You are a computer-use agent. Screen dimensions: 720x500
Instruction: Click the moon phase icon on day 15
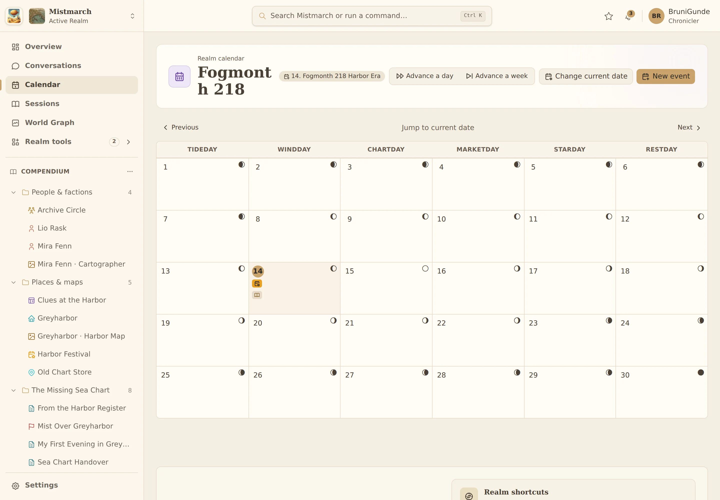tap(425, 268)
